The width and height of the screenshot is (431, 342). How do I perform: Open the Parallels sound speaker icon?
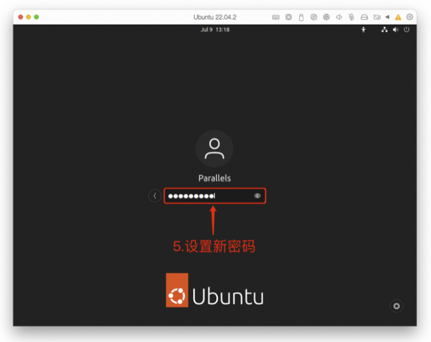point(339,17)
